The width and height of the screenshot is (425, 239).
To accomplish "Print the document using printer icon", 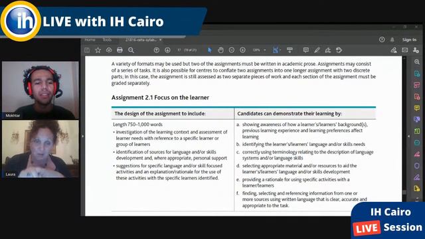I will tap(120, 50).
